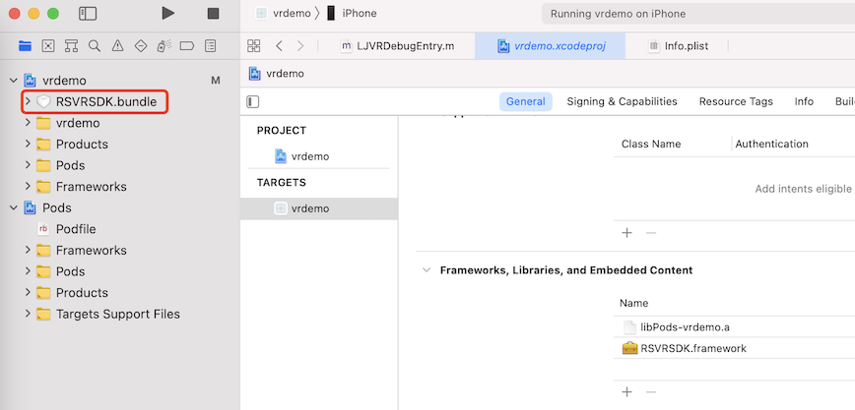Screen dimensions: 855x410
Task: Open the related items grid icon
Action: tap(253, 46)
